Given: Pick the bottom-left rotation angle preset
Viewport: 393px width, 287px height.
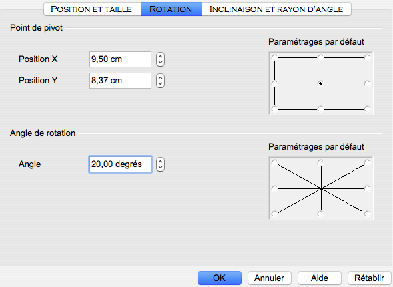Looking at the screenshot, I should (275, 214).
